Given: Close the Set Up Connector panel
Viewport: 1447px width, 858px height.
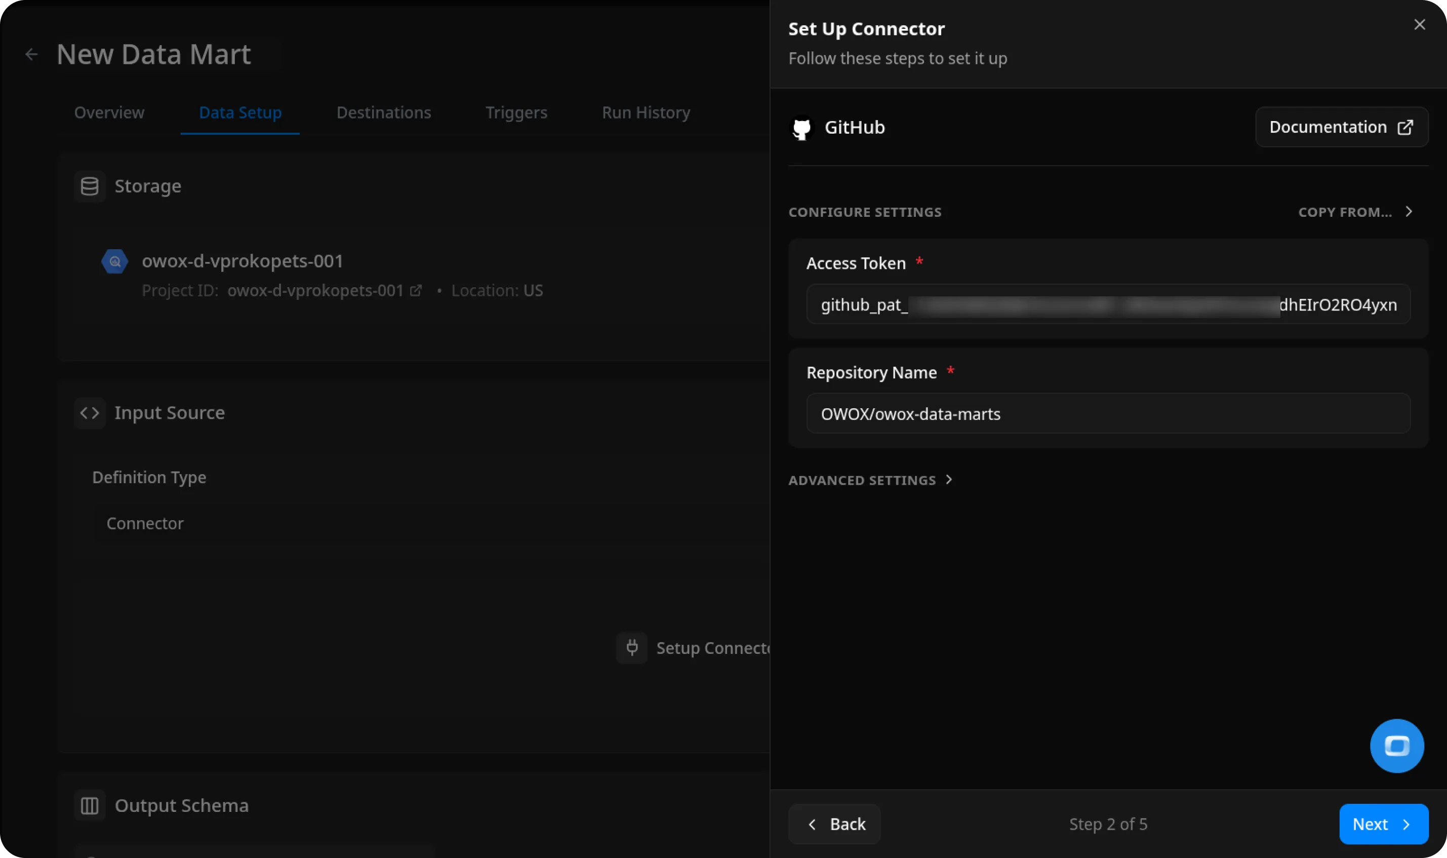Looking at the screenshot, I should tap(1419, 24).
